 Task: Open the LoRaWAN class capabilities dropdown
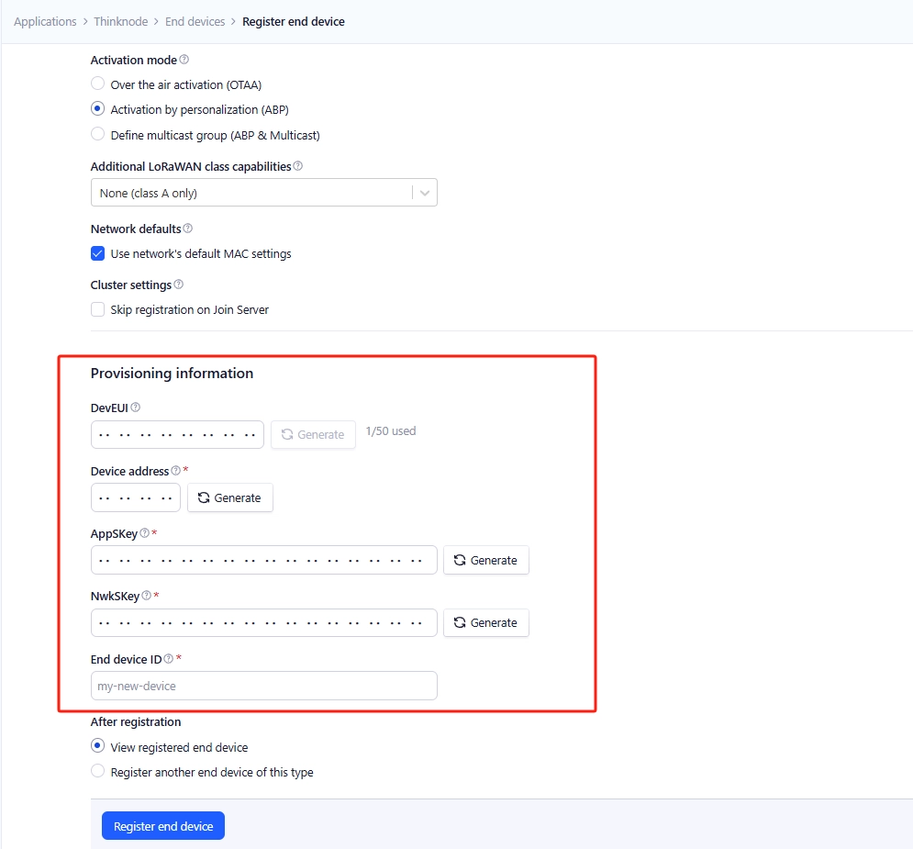[263, 193]
